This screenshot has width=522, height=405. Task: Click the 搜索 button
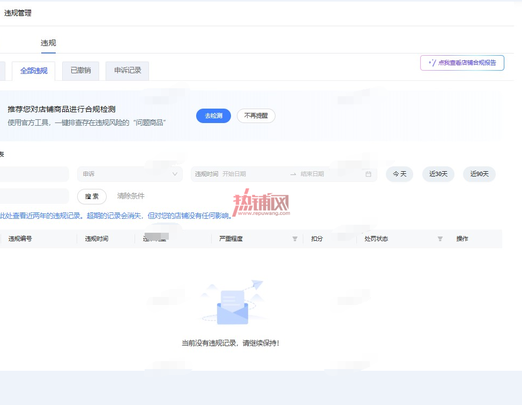click(92, 196)
